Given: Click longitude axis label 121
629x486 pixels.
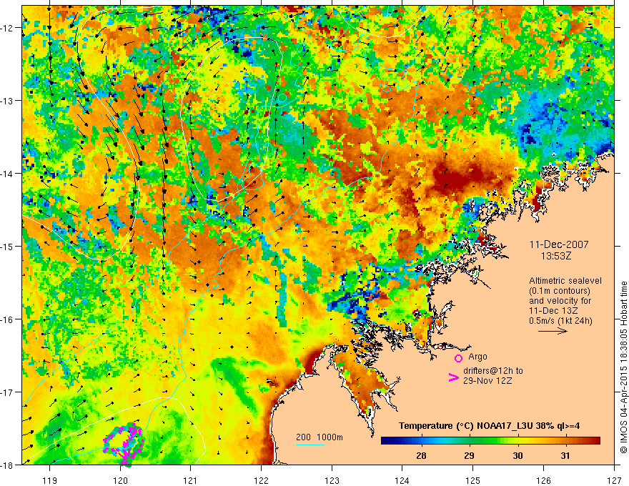Looking at the screenshot, I should (191, 480).
